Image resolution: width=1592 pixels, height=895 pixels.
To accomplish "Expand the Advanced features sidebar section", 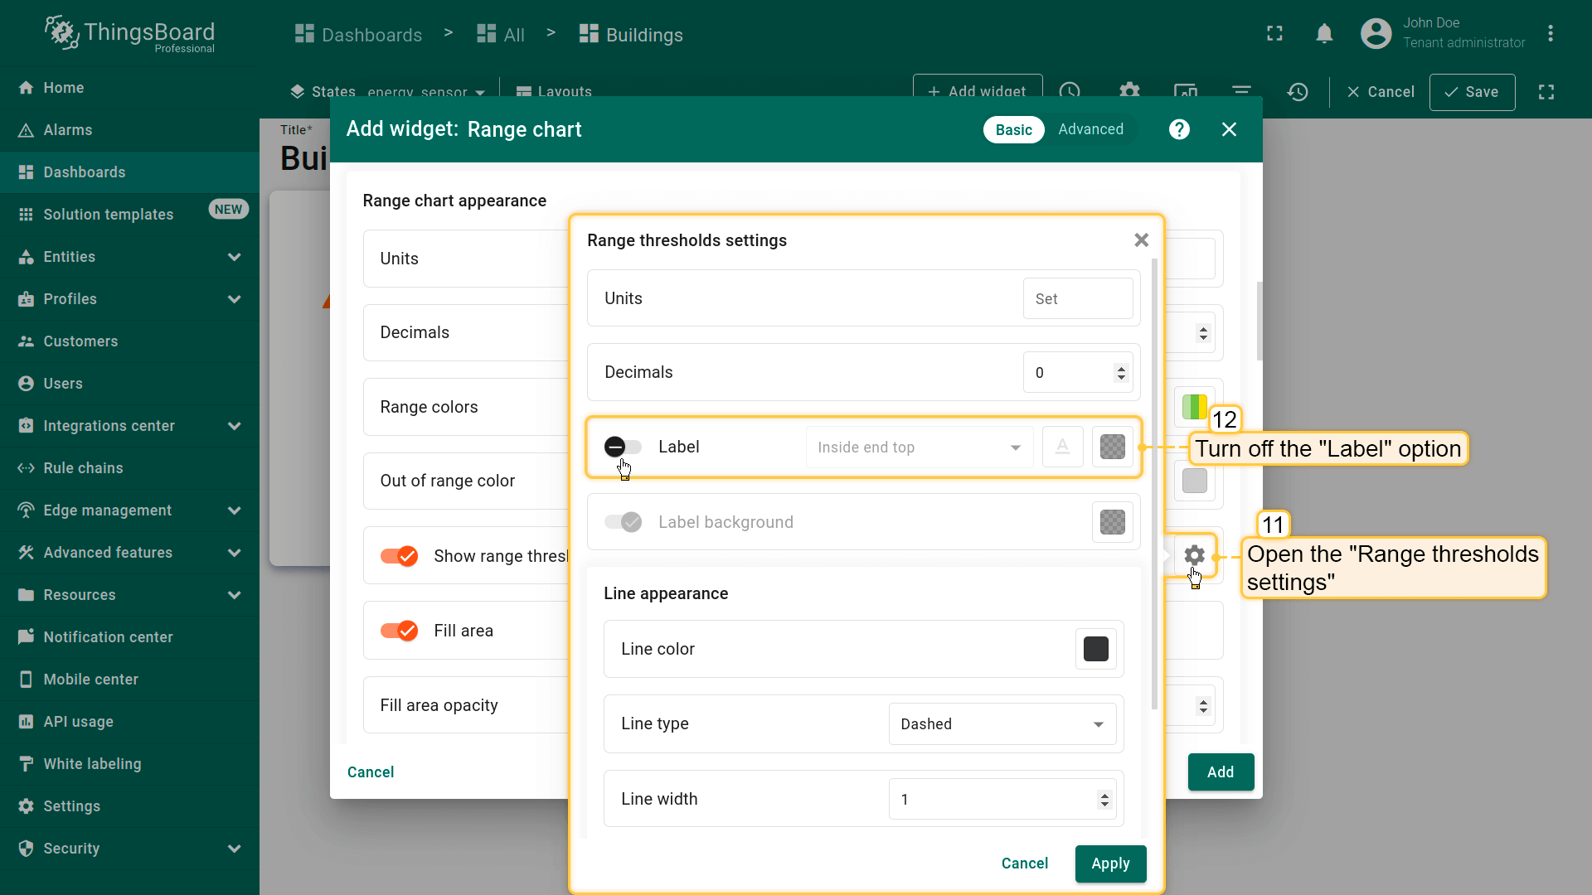I will [x=235, y=553].
